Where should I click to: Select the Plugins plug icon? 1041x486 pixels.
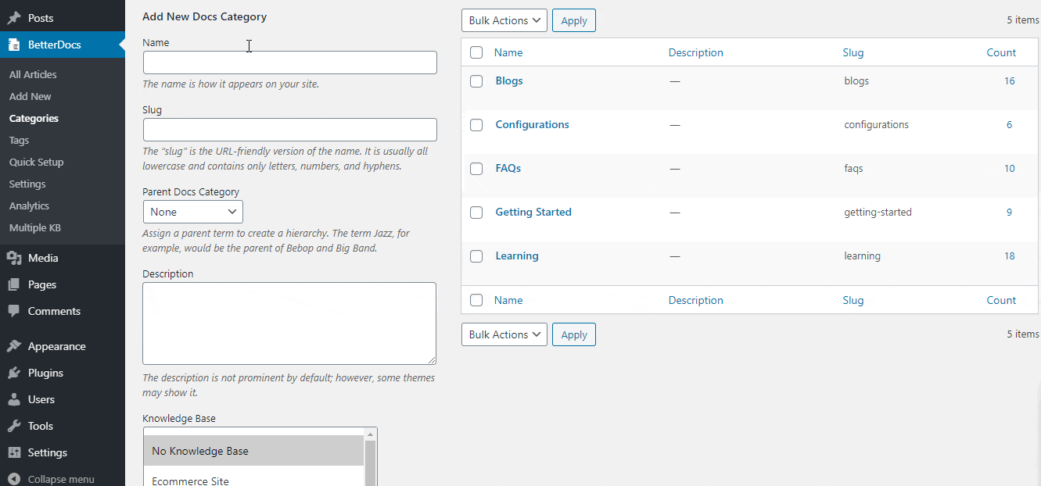(13, 373)
